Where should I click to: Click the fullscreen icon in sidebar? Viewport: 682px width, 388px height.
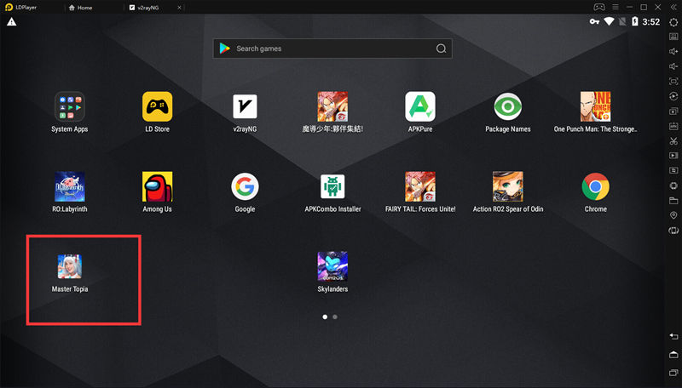coord(673,82)
